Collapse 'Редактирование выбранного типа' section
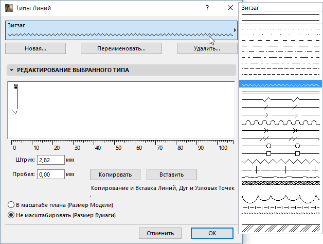This screenshot has height=244, width=323. pyautogui.click(x=11, y=70)
